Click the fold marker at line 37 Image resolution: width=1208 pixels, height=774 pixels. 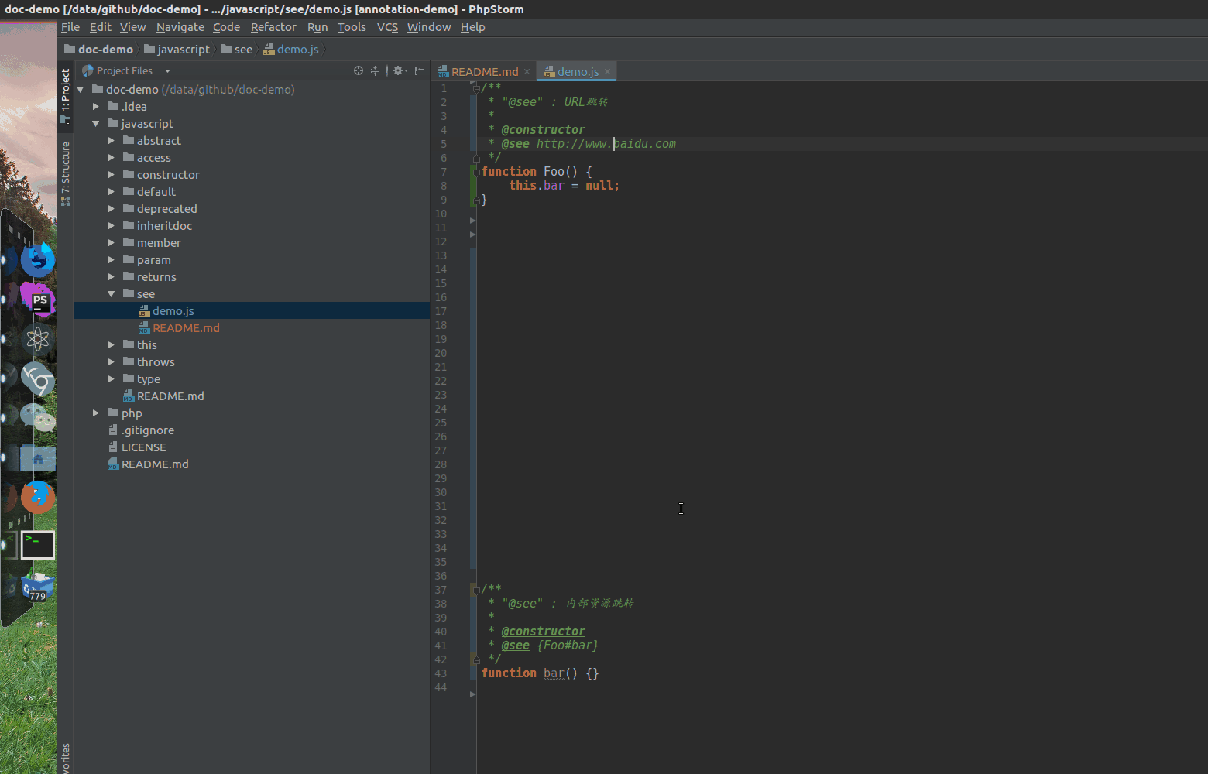(475, 590)
